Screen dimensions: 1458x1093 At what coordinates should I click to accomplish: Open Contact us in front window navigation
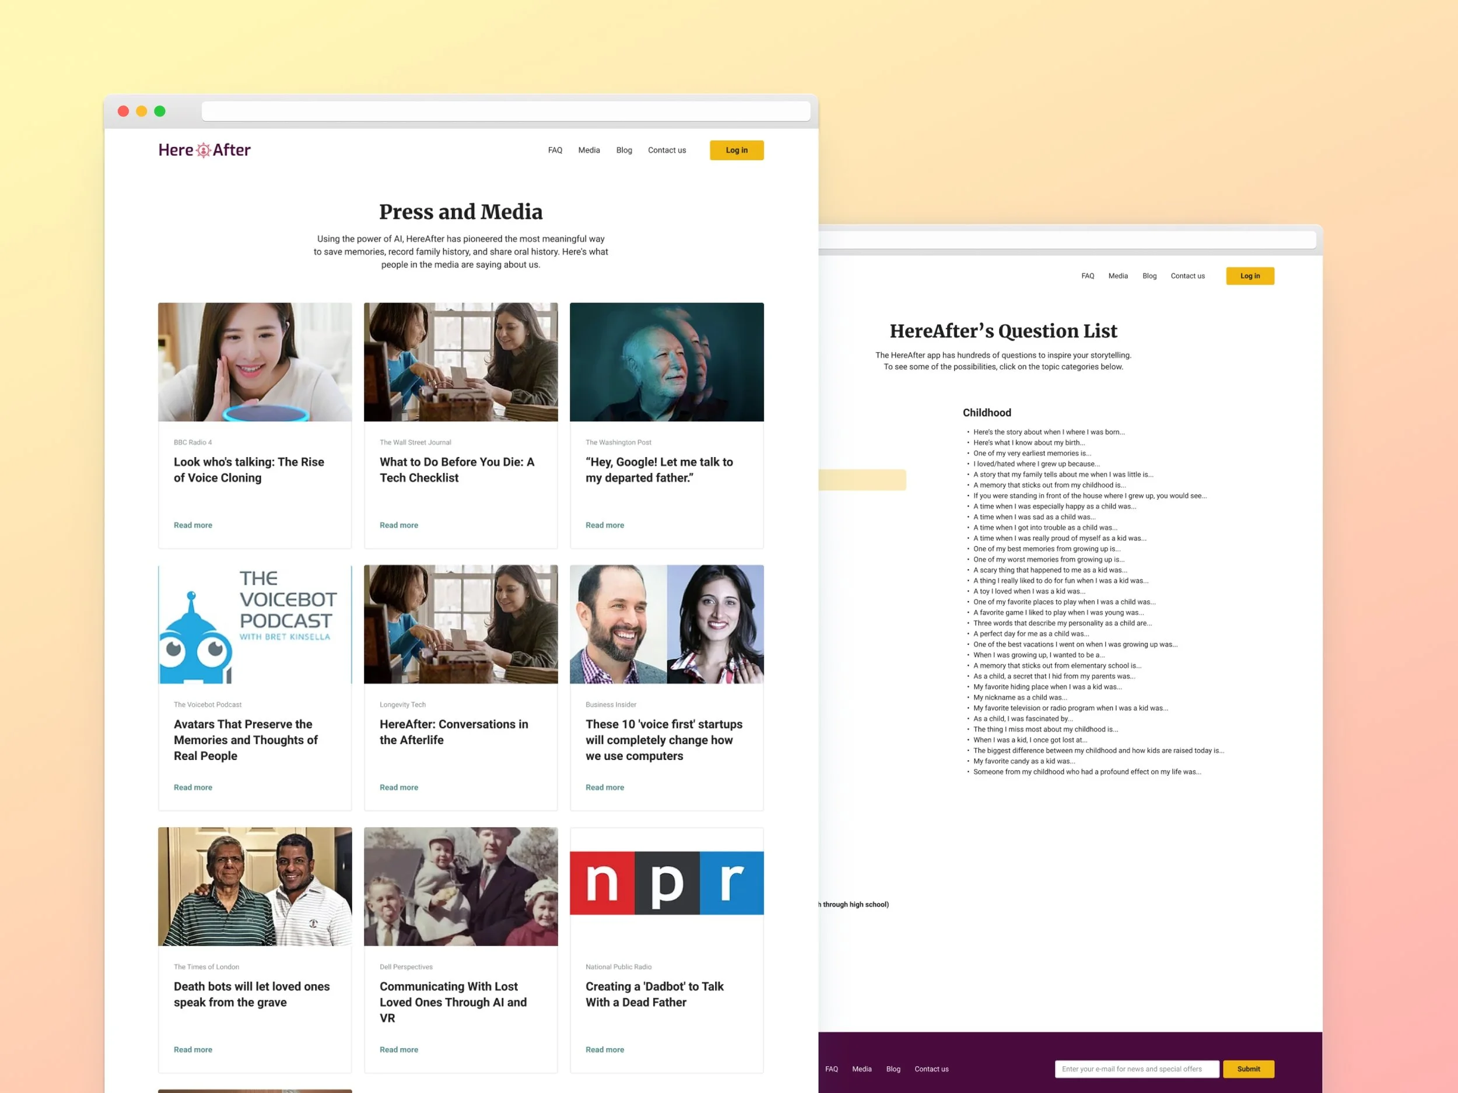coord(667,150)
